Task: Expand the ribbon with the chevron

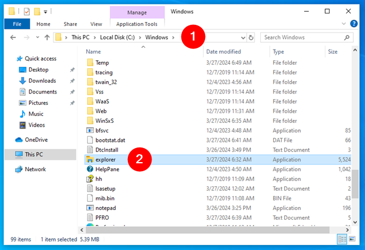Action: point(344,24)
